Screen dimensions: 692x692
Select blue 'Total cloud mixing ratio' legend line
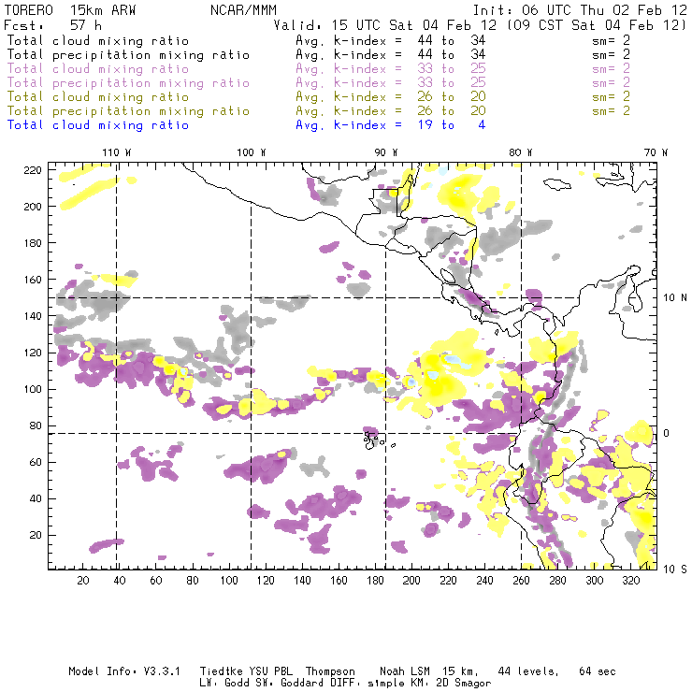point(98,125)
